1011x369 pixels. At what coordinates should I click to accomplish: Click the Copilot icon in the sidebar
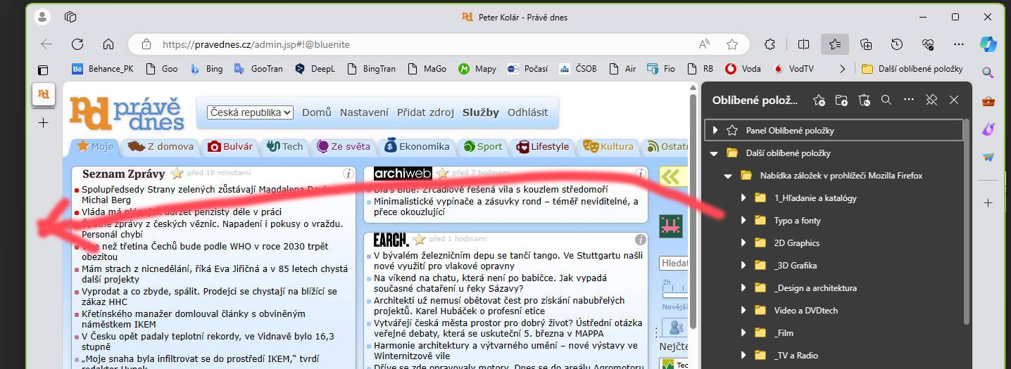click(x=988, y=44)
